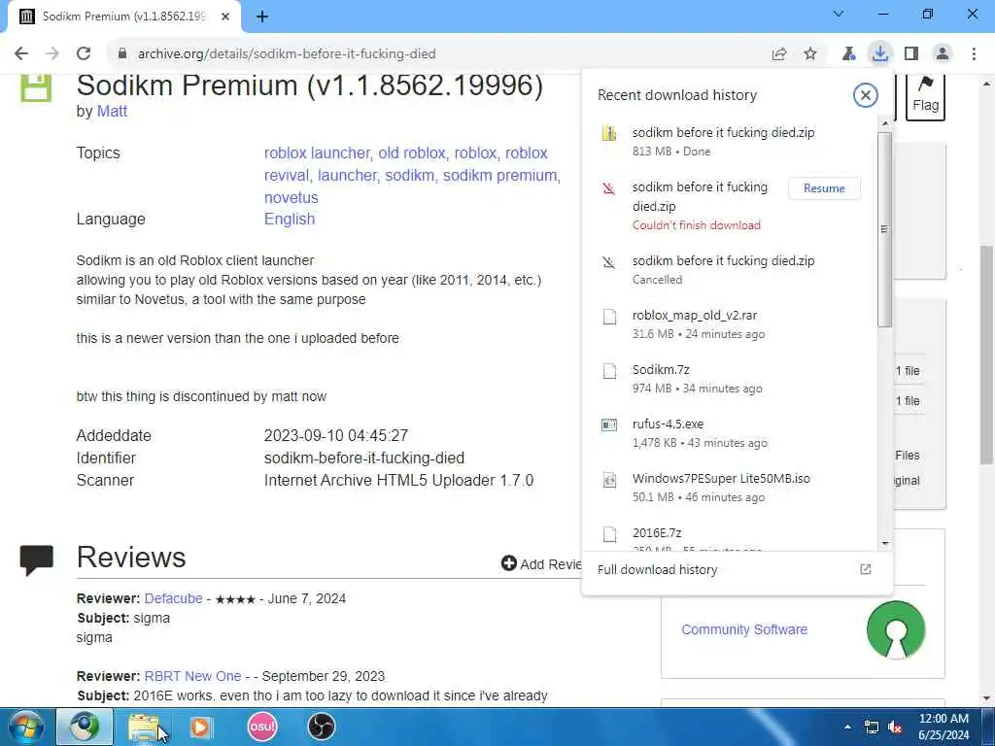The image size is (995, 746).
Task: Flag this archive item
Action: tap(925, 95)
